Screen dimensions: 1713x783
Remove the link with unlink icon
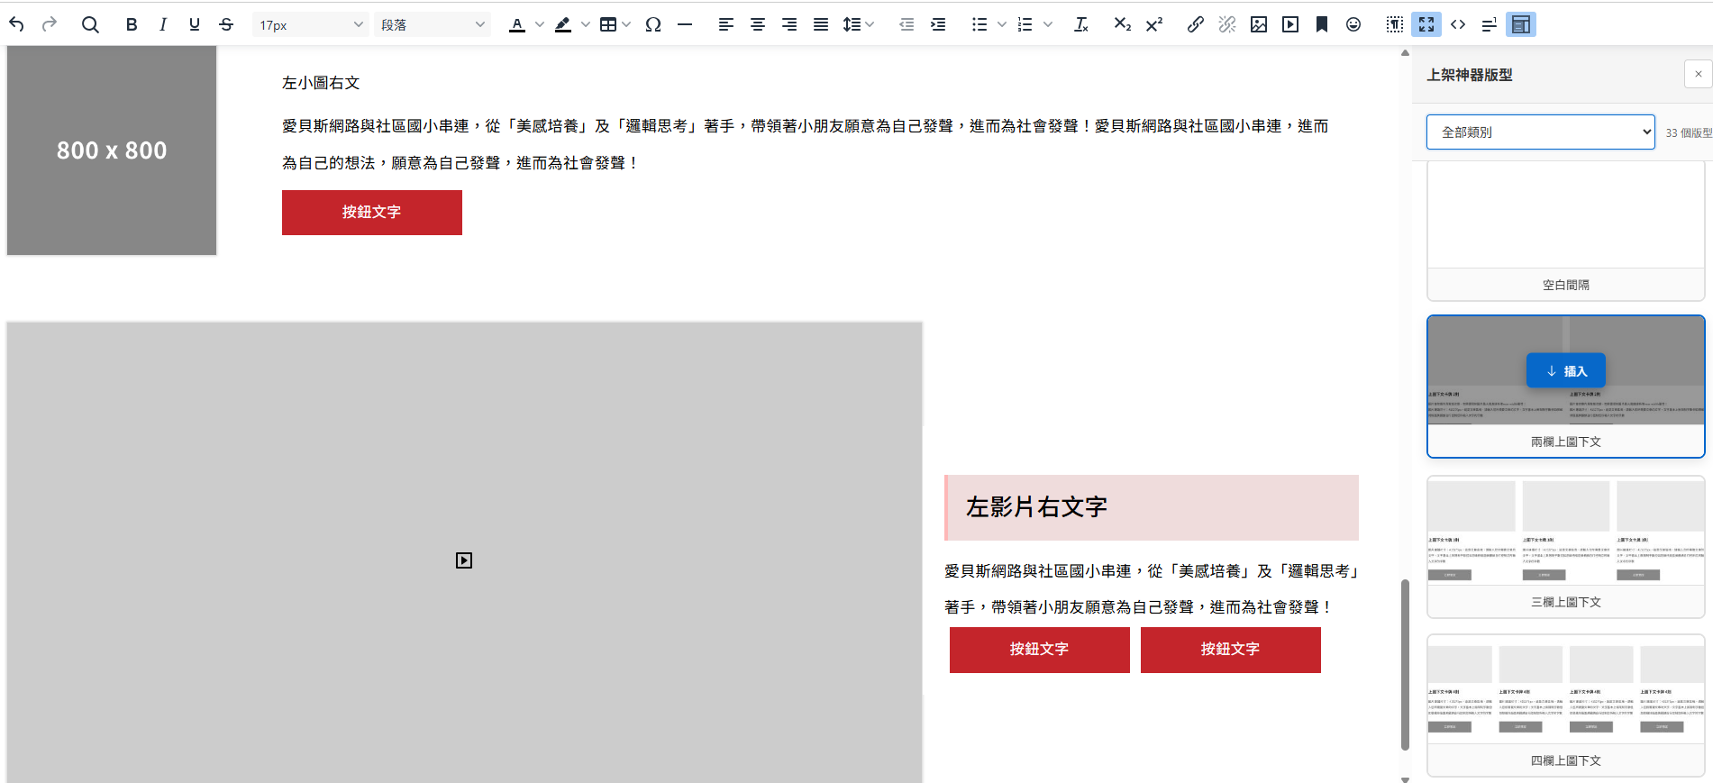pyautogui.click(x=1227, y=24)
